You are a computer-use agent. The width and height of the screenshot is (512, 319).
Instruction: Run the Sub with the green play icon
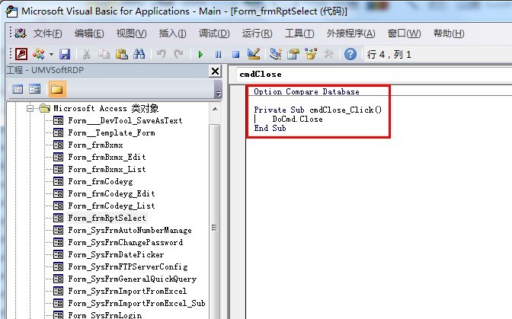[x=200, y=54]
